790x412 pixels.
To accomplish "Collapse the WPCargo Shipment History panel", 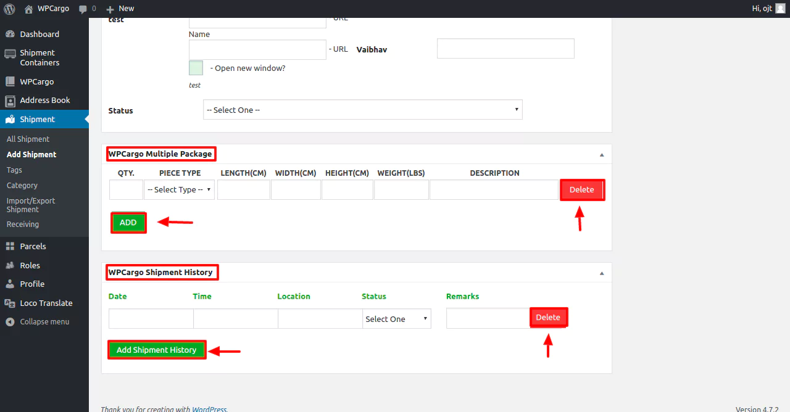I will pyautogui.click(x=602, y=273).
